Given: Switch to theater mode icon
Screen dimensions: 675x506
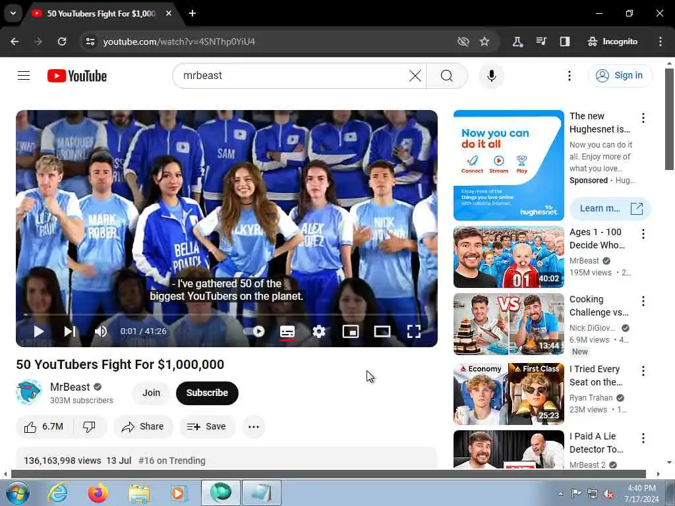Looking at the screenshot, I should (x=382, y=331).
